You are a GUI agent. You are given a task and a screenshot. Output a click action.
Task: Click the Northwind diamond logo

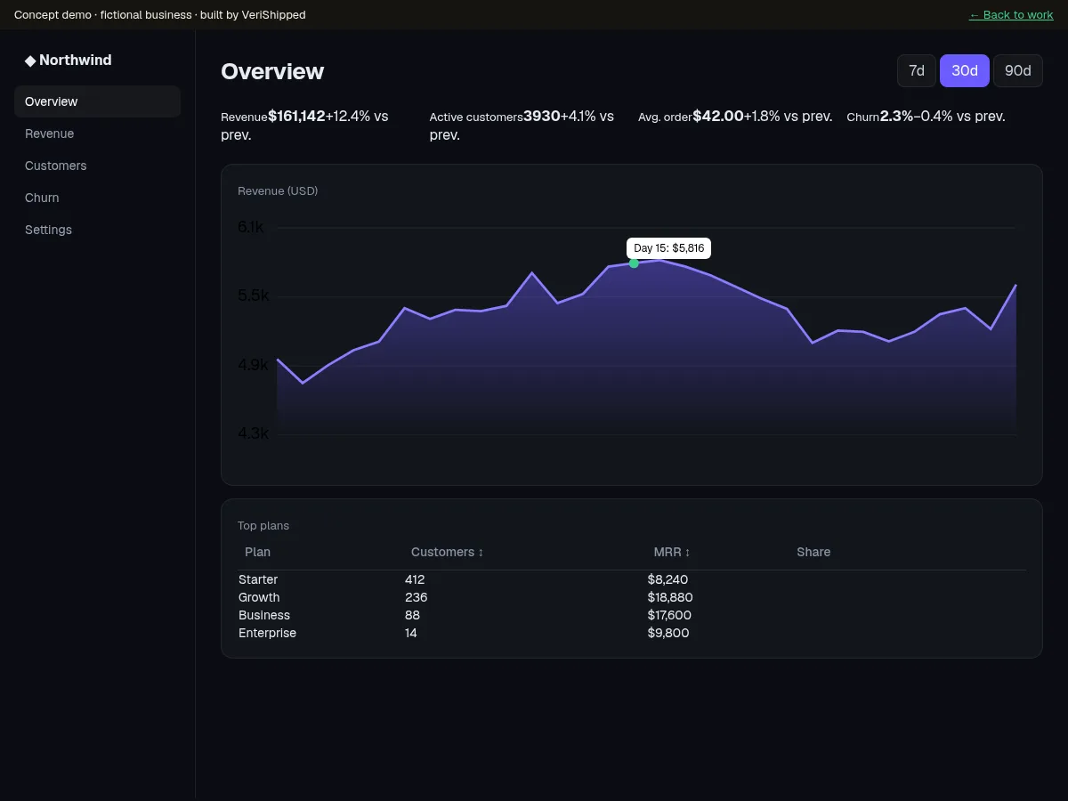coord(30,61)
